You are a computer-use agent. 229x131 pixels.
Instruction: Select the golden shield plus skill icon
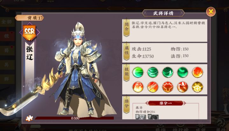pyautogui.click(x=198, y=87)
